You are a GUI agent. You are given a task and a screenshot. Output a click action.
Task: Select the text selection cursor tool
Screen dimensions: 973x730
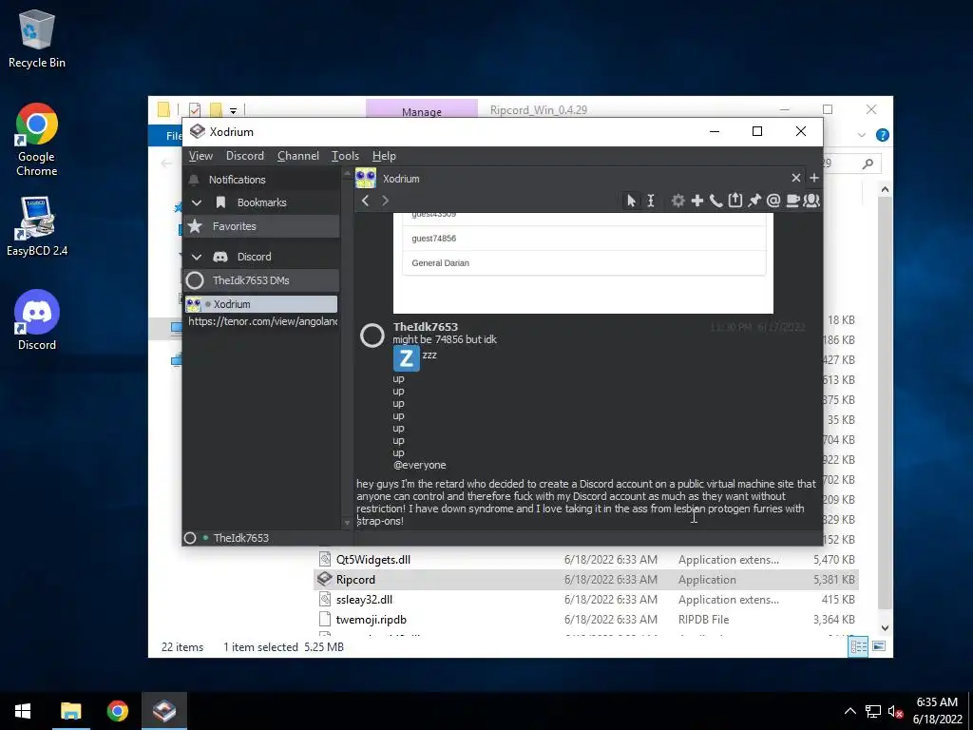tap(650, 201)
